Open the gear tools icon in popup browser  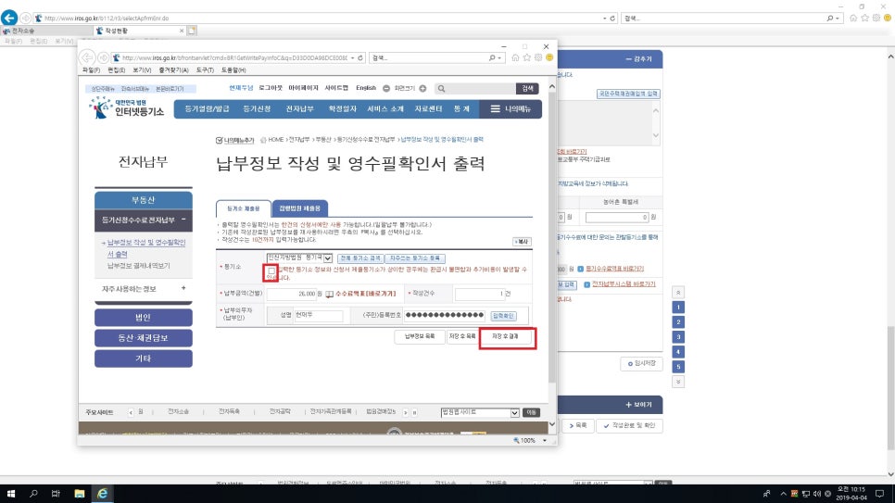538,57
